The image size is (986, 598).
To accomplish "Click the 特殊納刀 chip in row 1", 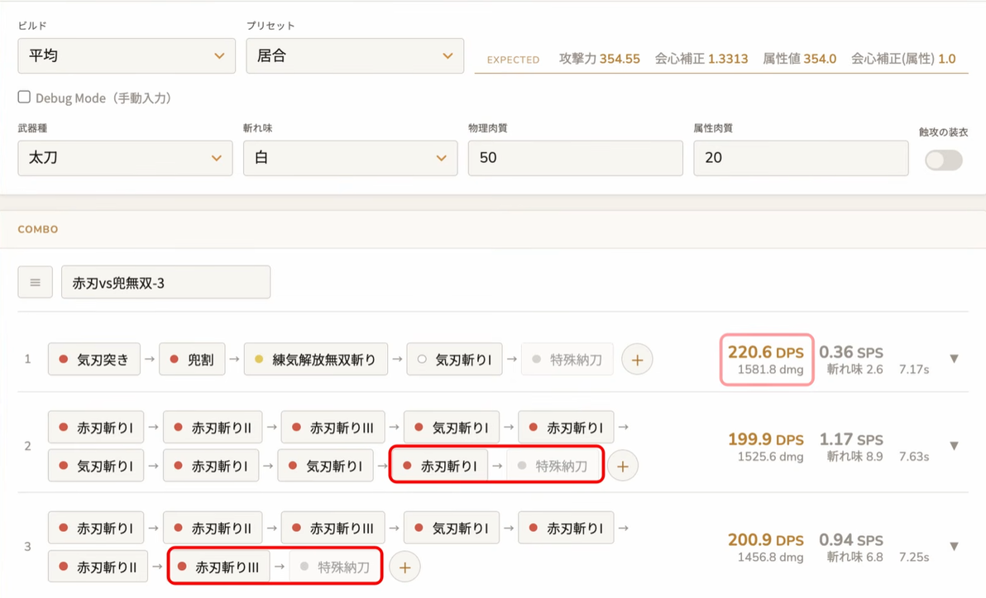I will tap(567, 359).
